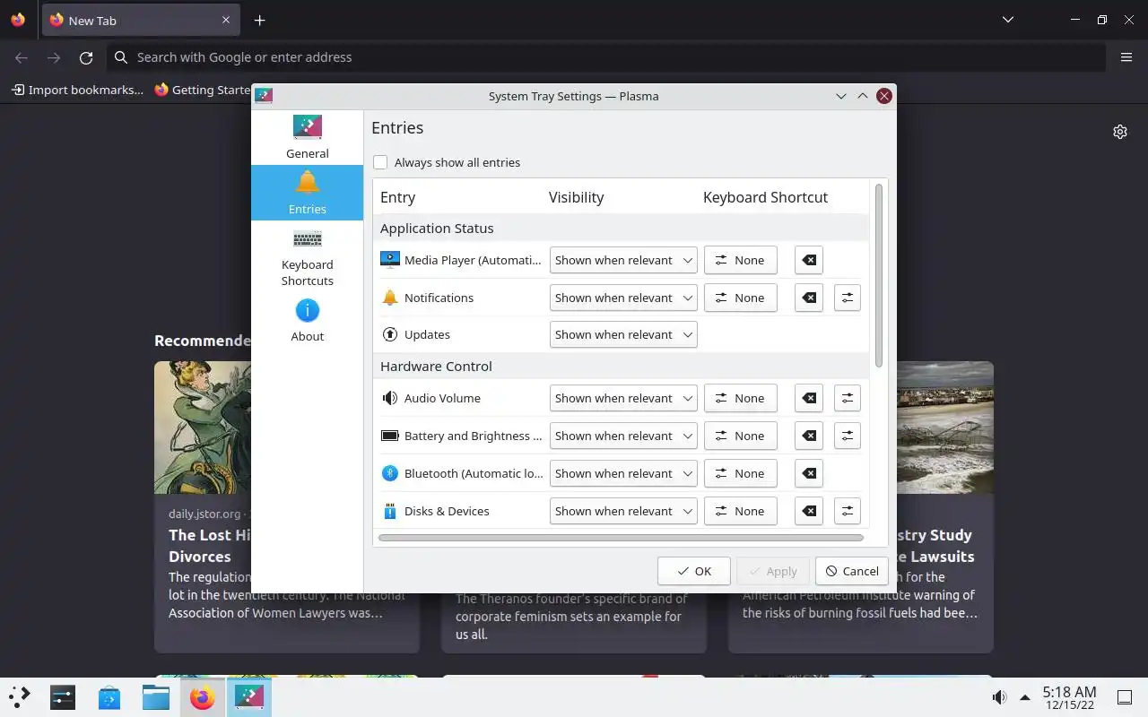Click the Audio Volume speaker entry icon
This screenshot has height=717, width=1148.
click(x=389, y=398)
